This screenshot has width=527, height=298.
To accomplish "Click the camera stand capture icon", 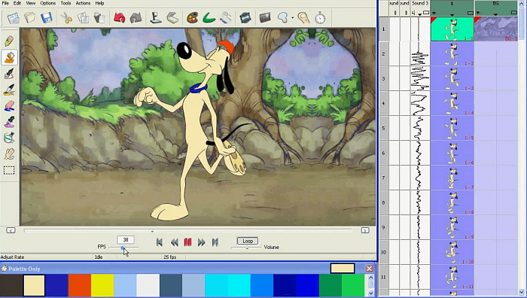I will 156,18.
